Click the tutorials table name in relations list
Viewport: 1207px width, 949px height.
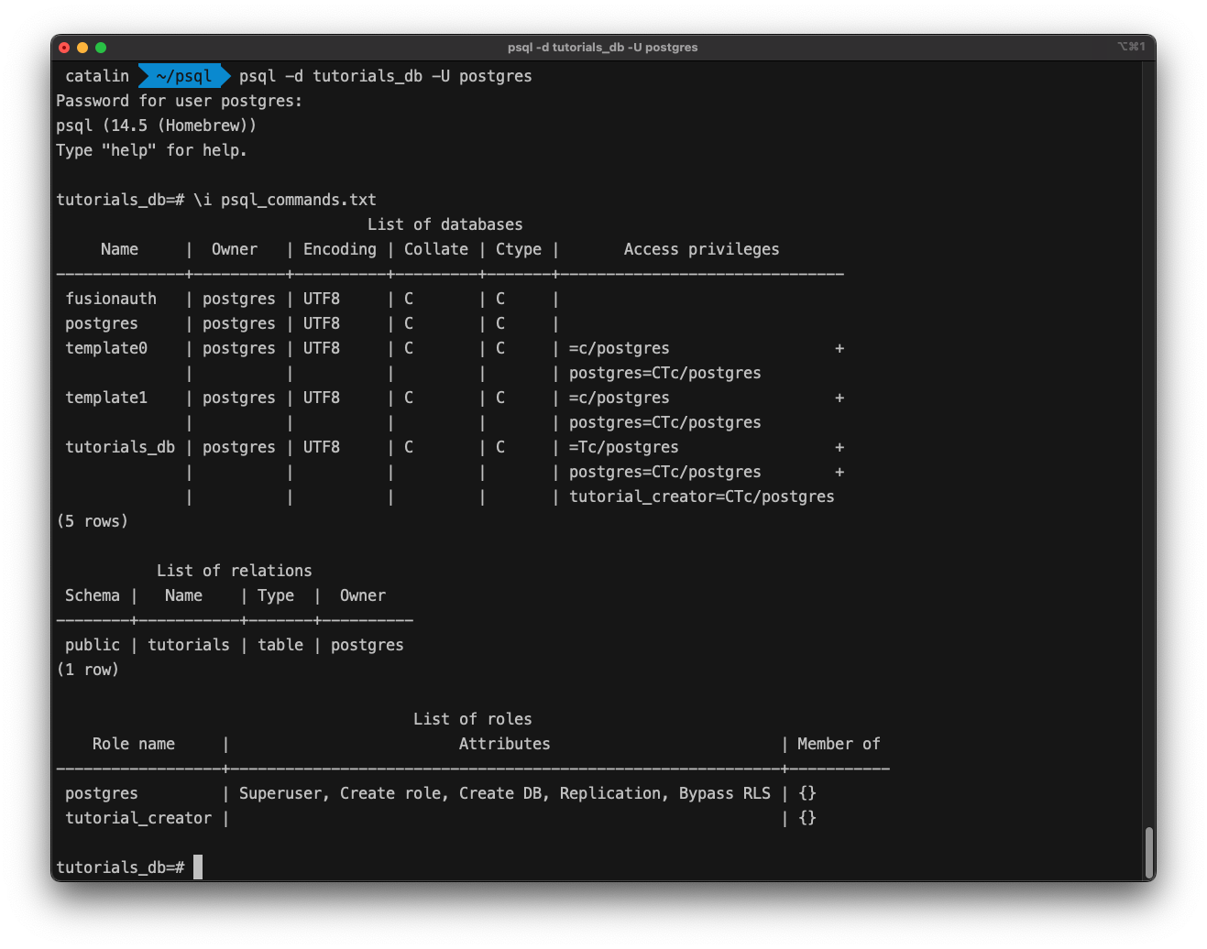tap(189, 644)
